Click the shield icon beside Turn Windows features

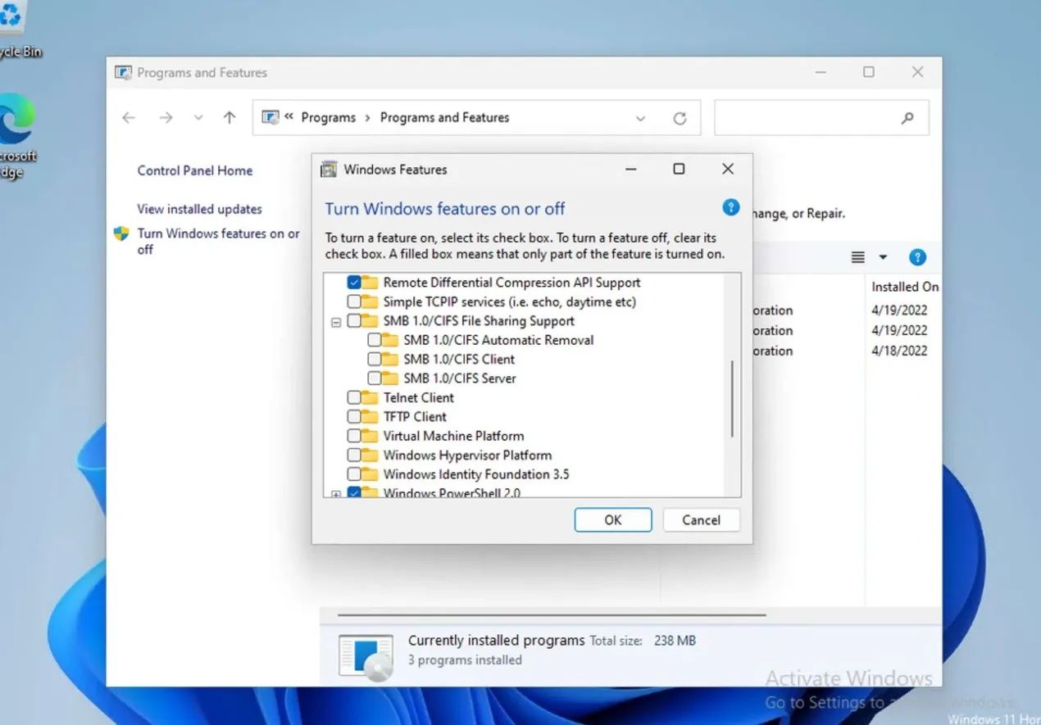click(121, 233)
